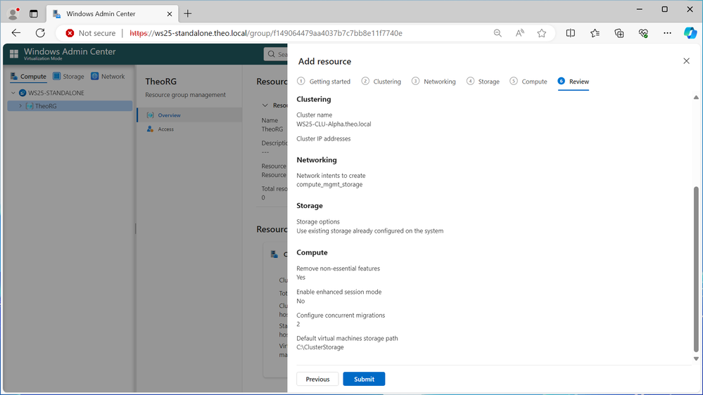Select the Windows Admin Center browser tab
This screenshot has height=395, width=703.
(112, 14)
